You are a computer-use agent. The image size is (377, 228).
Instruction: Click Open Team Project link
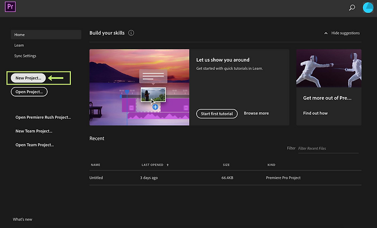35,144
